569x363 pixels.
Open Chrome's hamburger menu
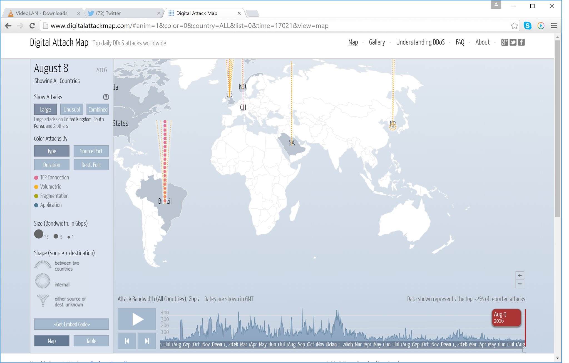coord(554,26)
